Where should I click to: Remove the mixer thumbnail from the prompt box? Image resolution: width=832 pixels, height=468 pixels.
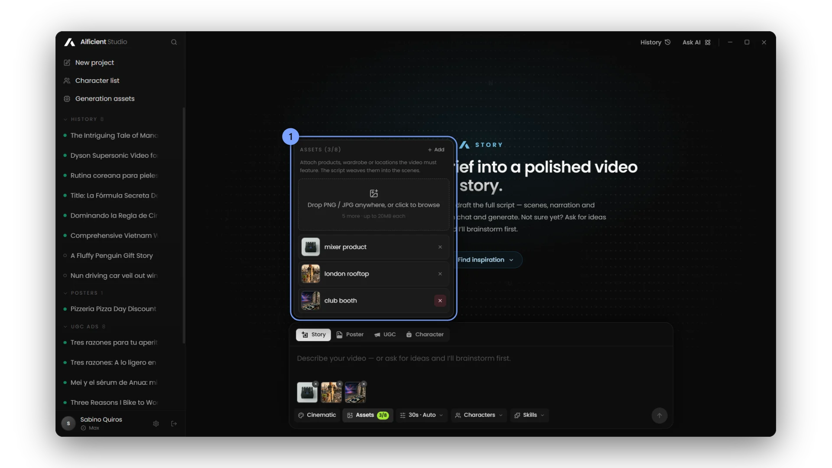[316, 384]
